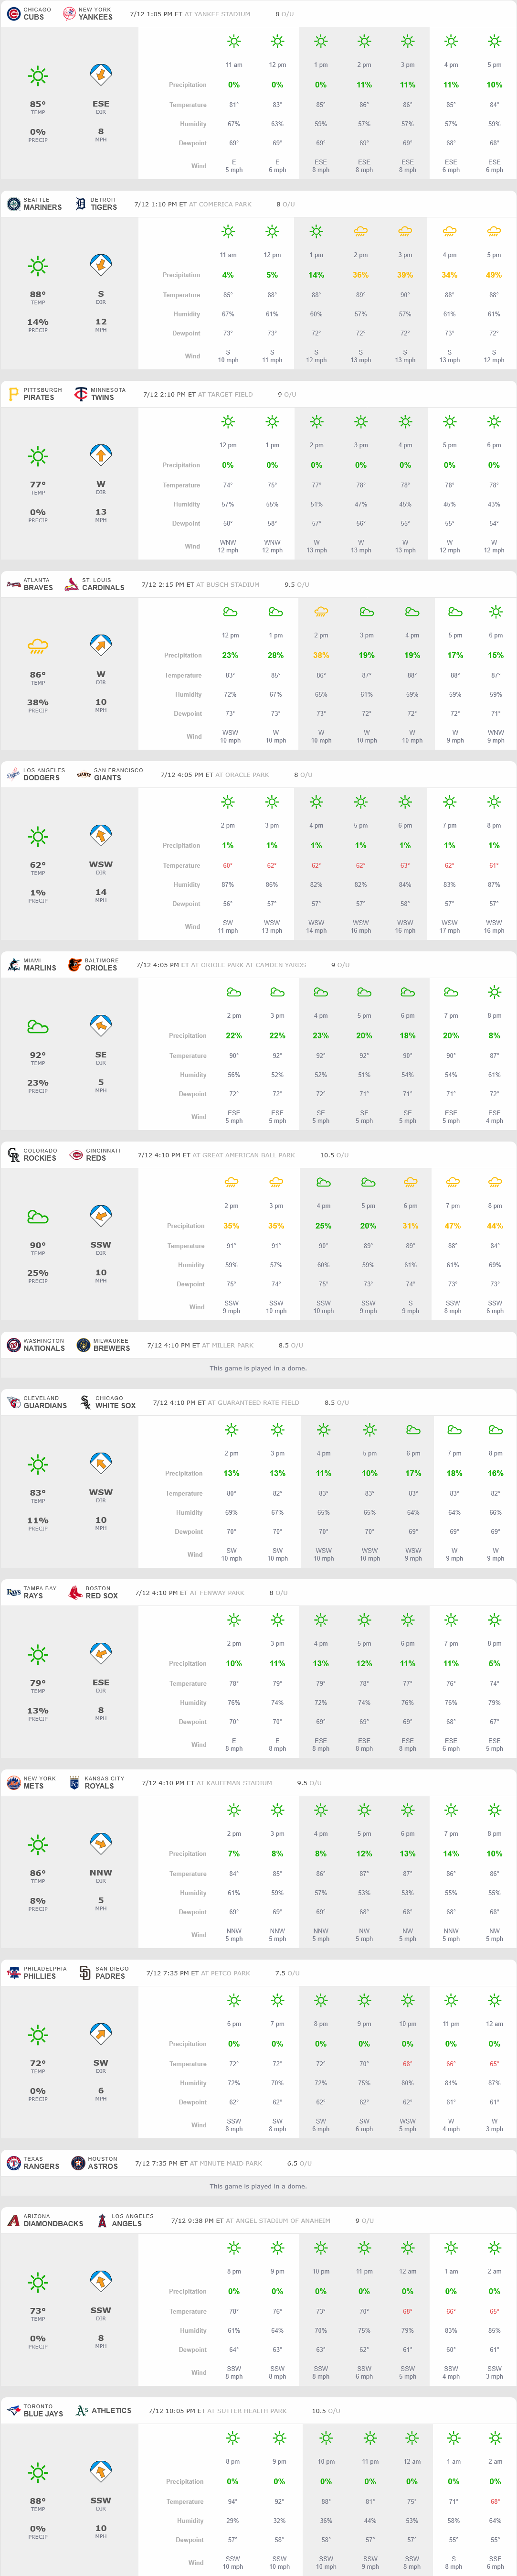The width and height of the screenshot is (517, 2576).
Task: Click the Minnesota Twins logo
Action: coord(81,394)
